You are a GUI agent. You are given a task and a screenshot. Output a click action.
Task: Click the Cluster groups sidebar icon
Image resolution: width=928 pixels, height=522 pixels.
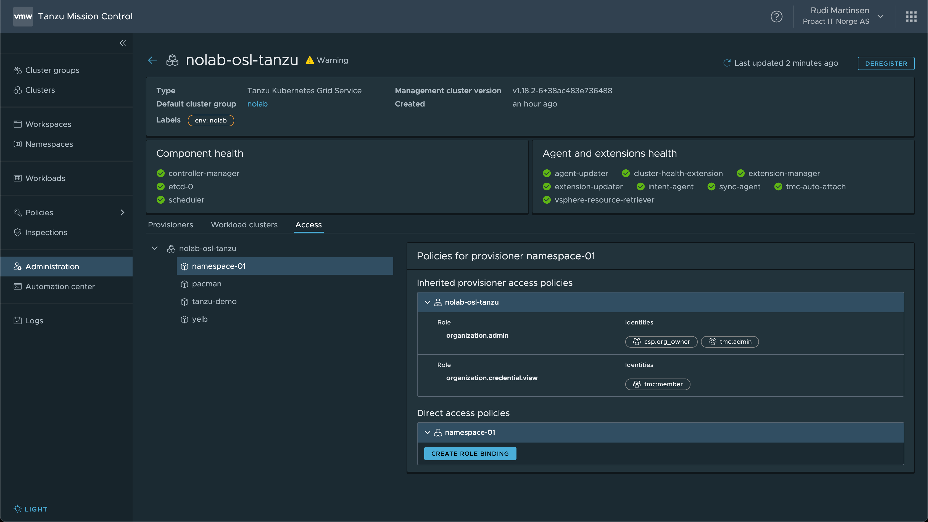[x=17, y=70]
